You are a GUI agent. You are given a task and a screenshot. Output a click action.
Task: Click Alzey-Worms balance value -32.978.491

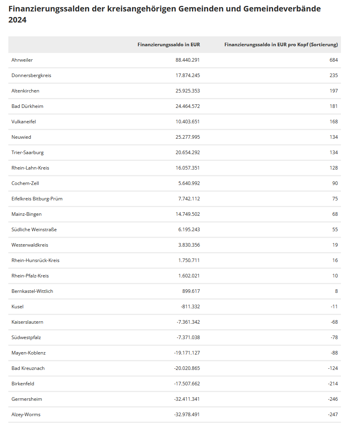[187, 415]
